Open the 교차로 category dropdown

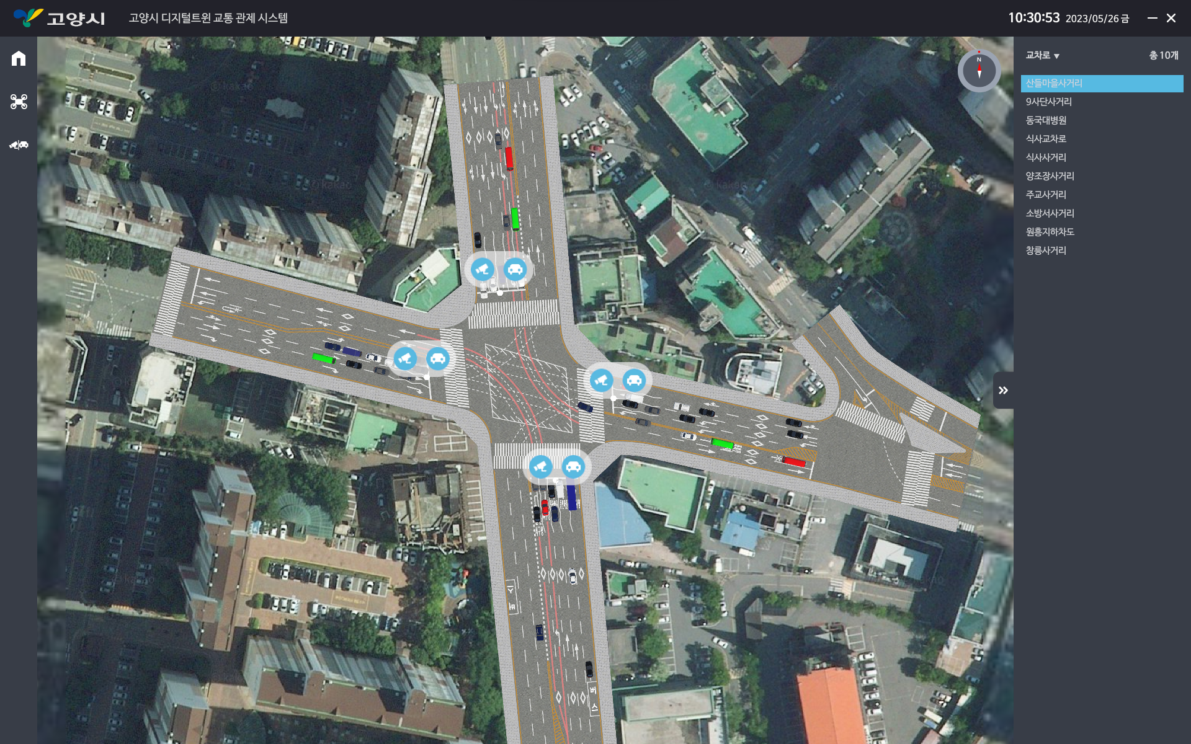pyautogui.click(x=1042, y=55)
